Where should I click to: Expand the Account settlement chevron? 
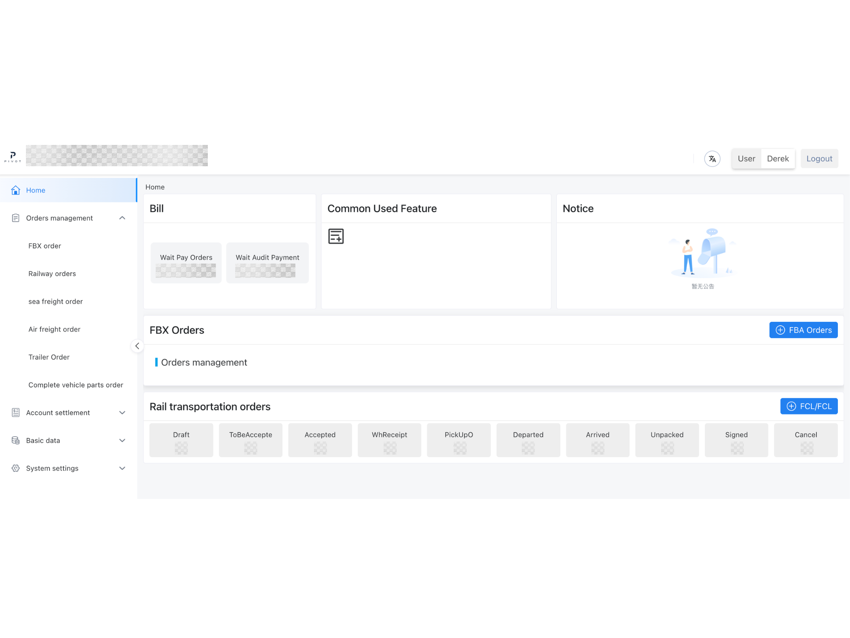coord(122,412)
